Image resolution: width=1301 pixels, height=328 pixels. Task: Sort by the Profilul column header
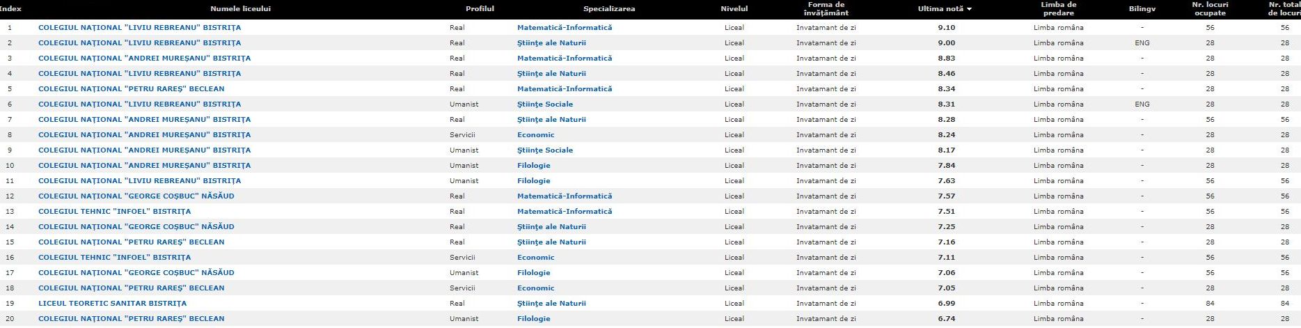click(480, 9)
